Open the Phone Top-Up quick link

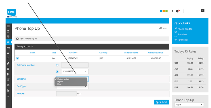[x=185, y=29]
